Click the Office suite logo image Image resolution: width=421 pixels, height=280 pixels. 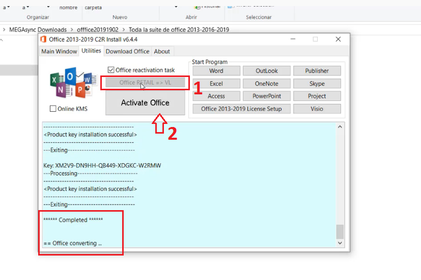coord(73,82)
